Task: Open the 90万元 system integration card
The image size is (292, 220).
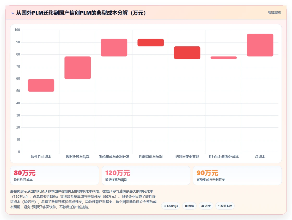Action: 237,175
